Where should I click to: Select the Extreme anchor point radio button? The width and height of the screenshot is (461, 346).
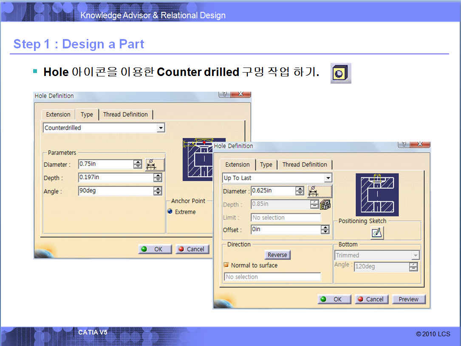[170, 212]
